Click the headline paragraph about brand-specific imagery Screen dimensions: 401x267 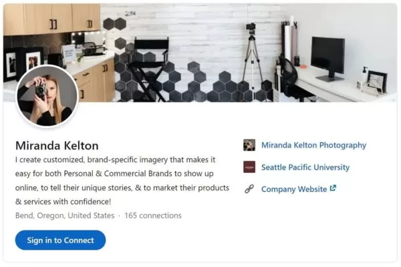pos(122,181)
